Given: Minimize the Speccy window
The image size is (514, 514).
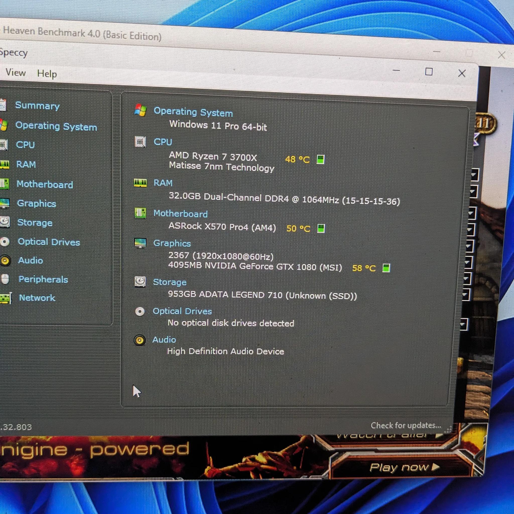Looking at the screenshot, I should 396,71.
